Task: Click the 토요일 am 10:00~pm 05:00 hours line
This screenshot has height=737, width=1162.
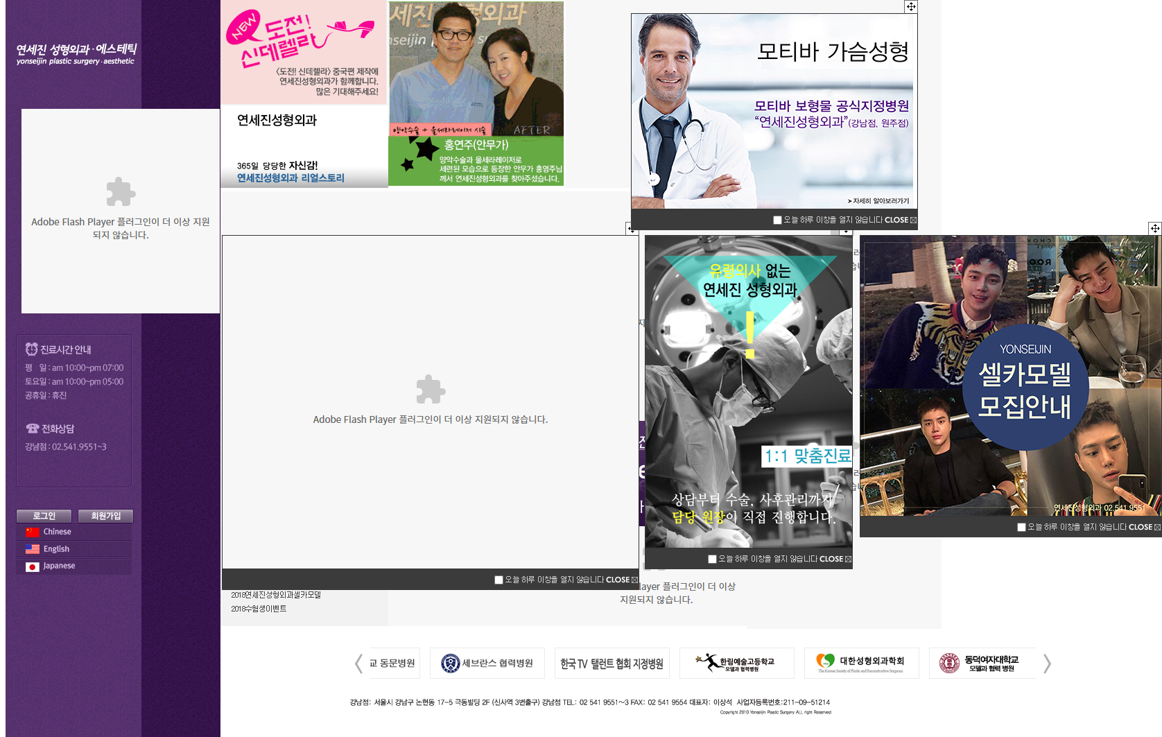Action: coord(74,381)
